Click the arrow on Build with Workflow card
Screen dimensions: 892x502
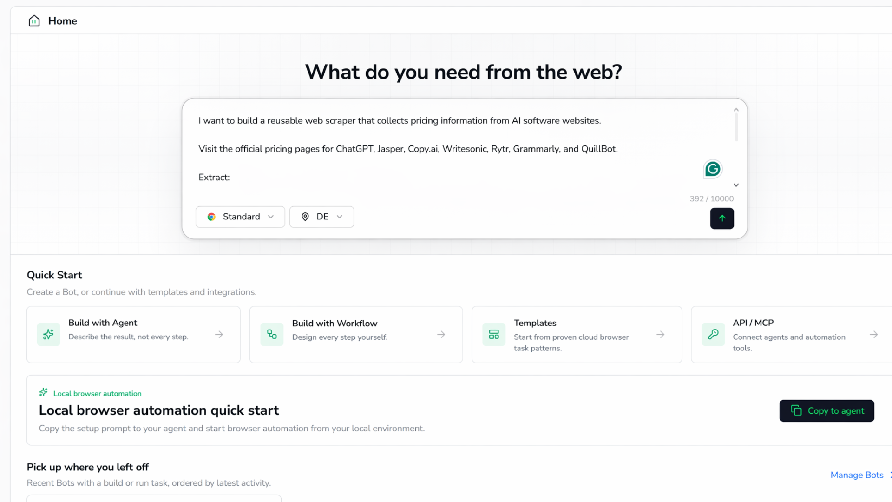[441, 335]
